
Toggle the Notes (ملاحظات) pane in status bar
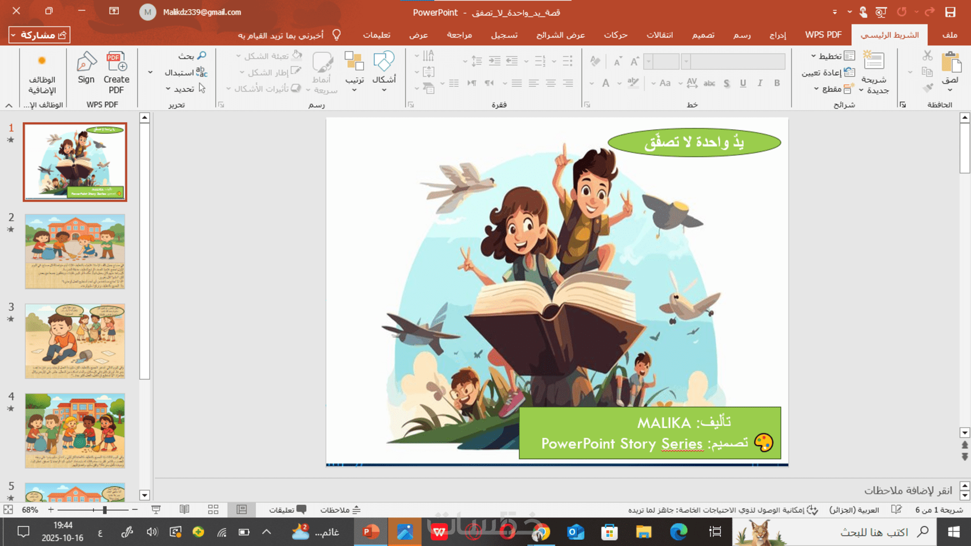(x=340, y=509)
